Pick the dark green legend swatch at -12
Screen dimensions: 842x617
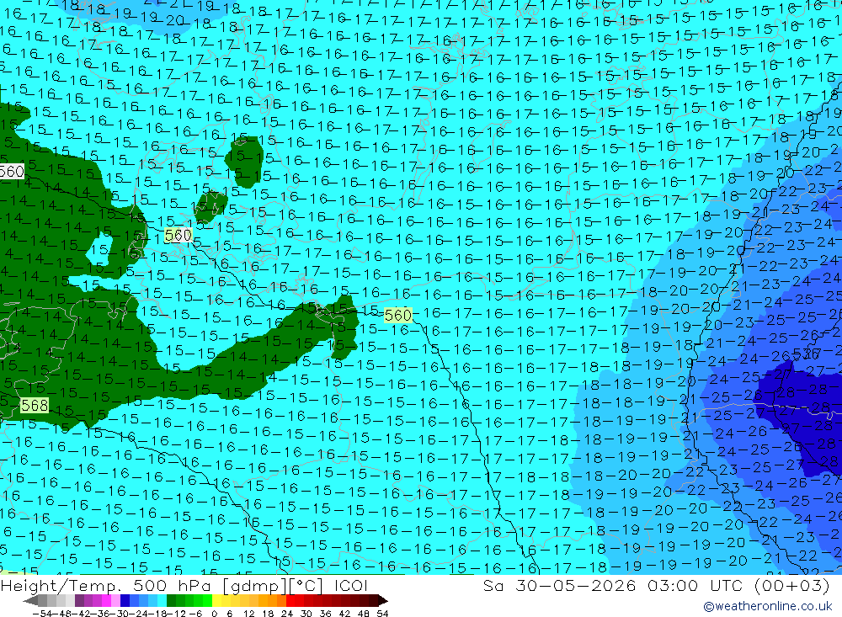[x=171, y=601]
